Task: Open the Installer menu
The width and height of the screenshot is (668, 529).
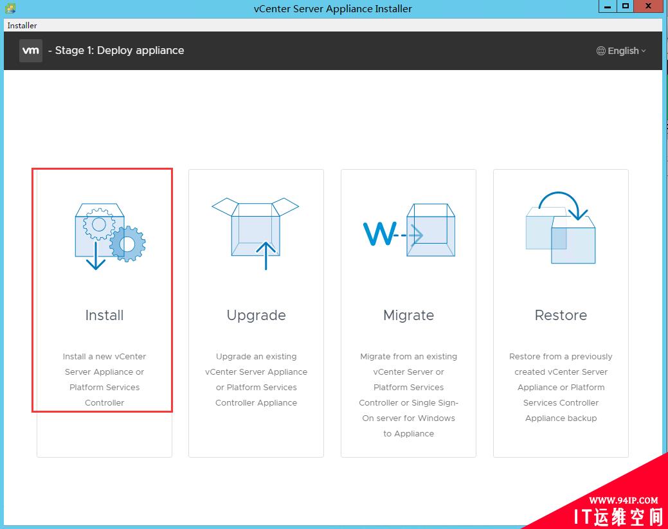Action: click(22, 26)
